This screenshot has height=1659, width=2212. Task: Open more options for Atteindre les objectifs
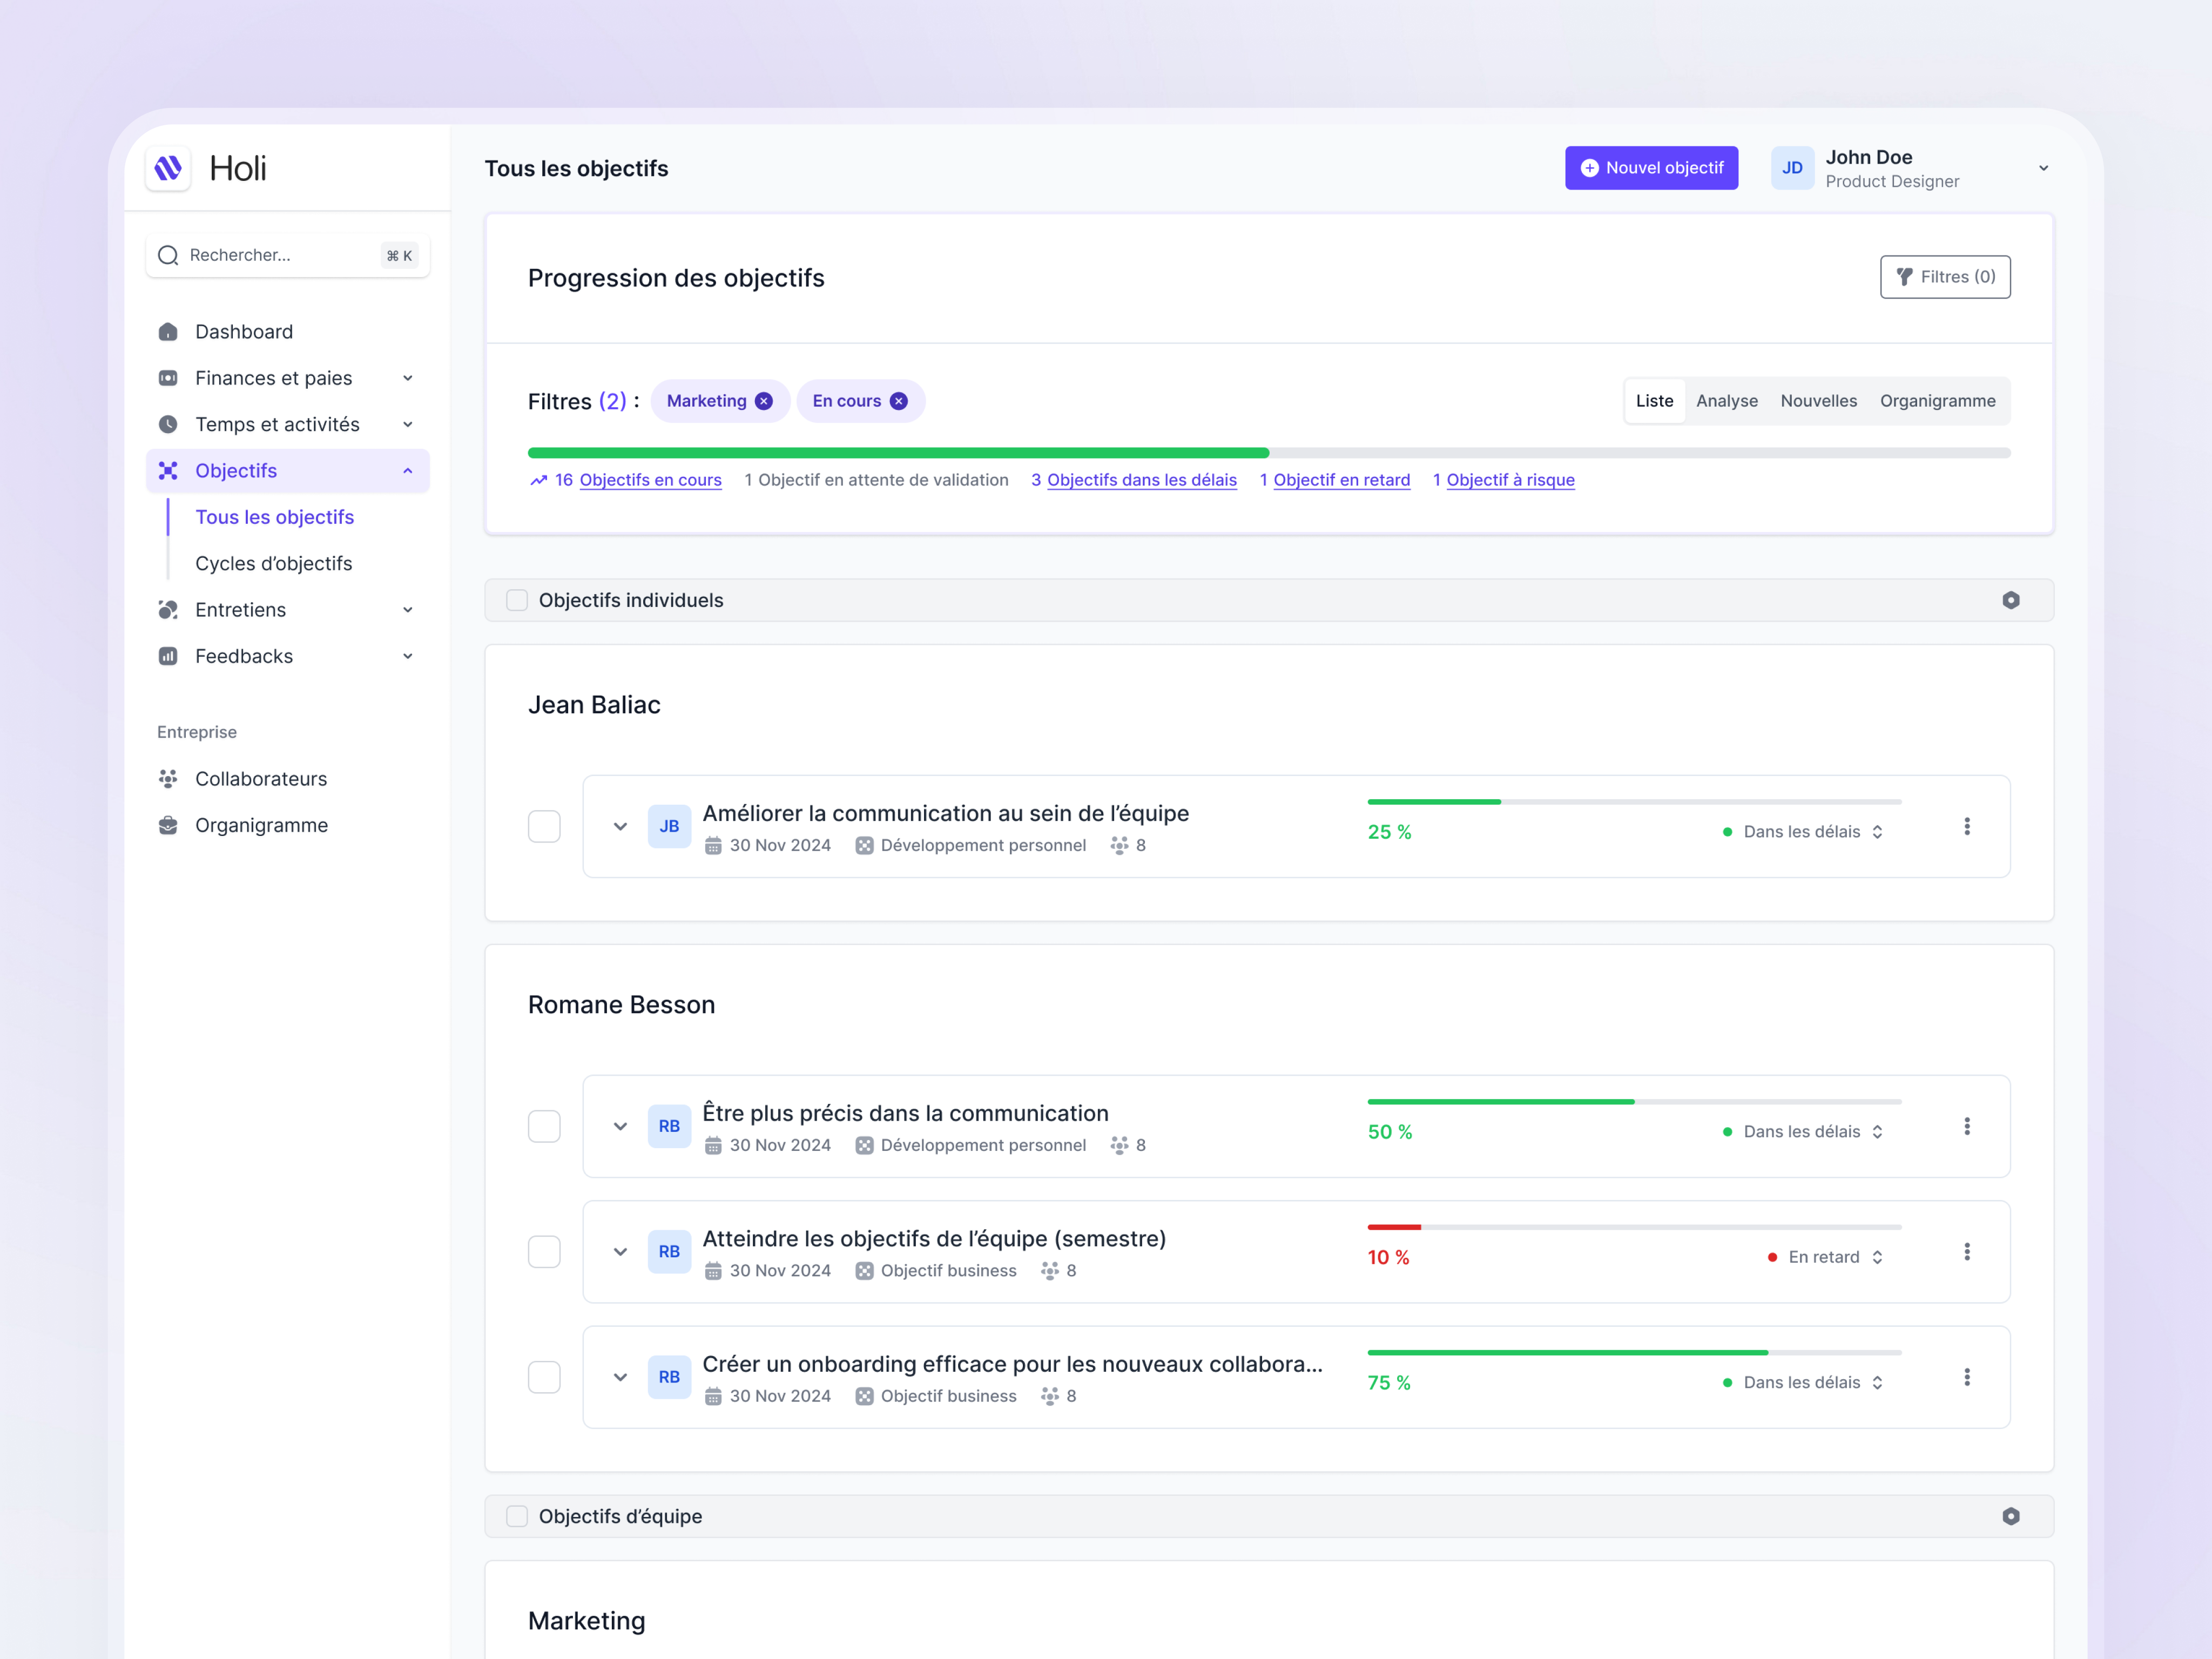(1967, 1252)
